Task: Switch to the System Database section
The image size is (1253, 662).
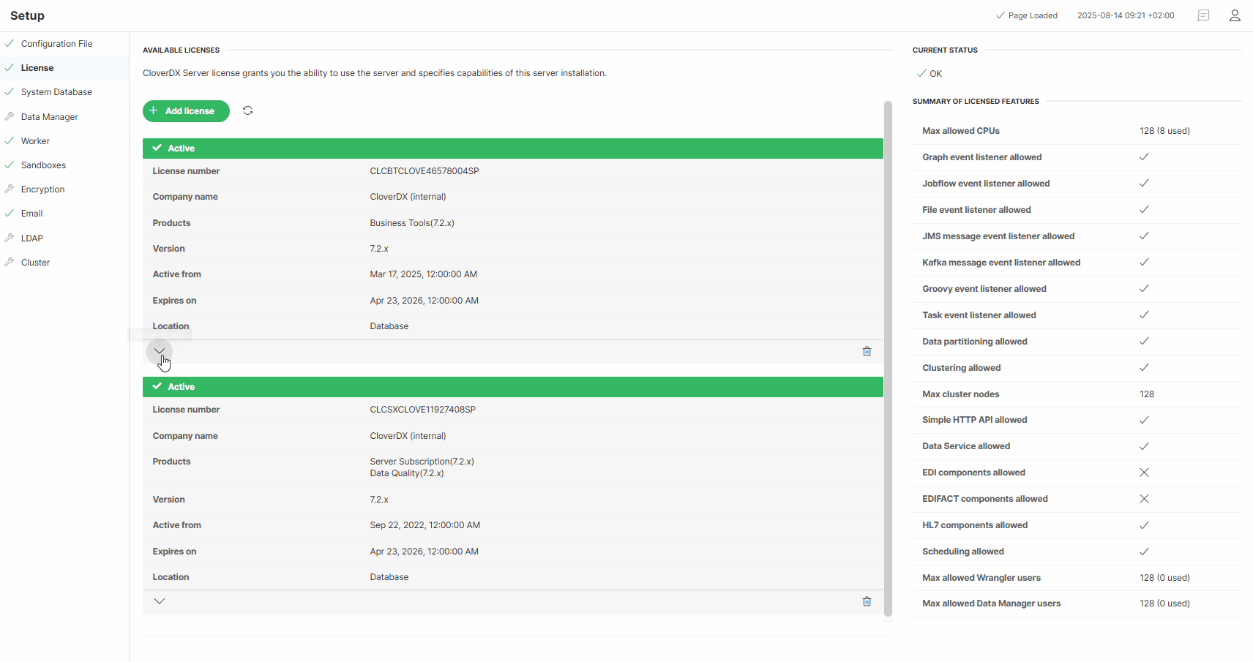Action: coord(56,91)
